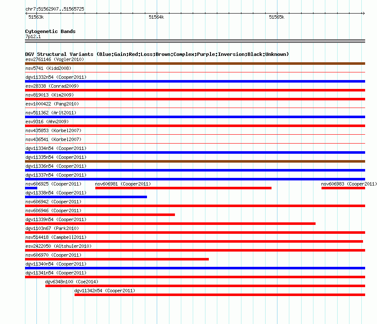Open the esv2422050 (Altshuler2010) label
This screenshot has height=324, width=377.
pos(58,246)
